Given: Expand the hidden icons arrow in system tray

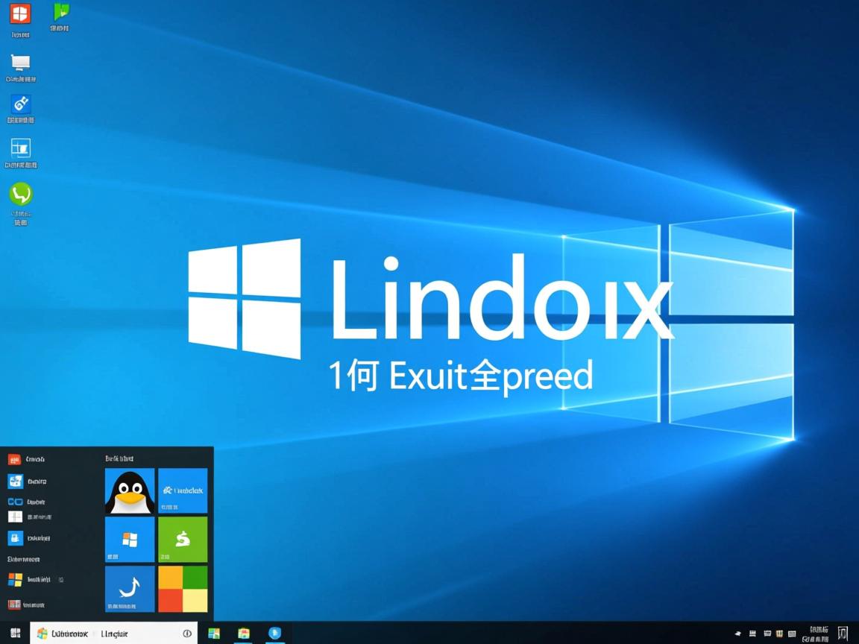Looking at the screenshot, I should [x=737, y=634].
